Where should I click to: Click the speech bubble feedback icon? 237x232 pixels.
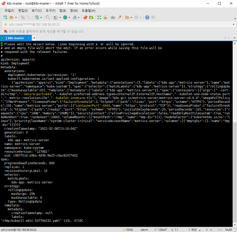coord(153,17)
